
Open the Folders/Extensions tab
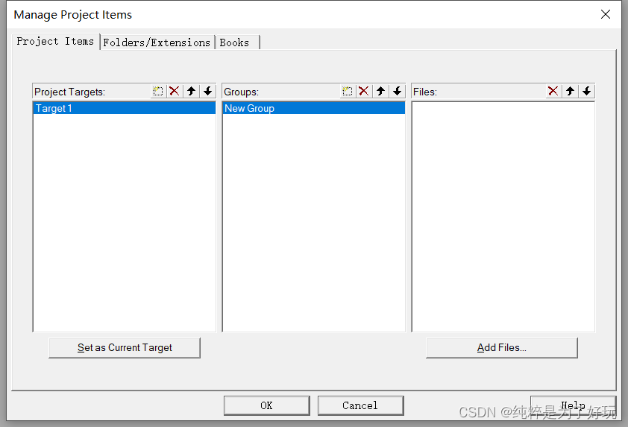(157, 42)
